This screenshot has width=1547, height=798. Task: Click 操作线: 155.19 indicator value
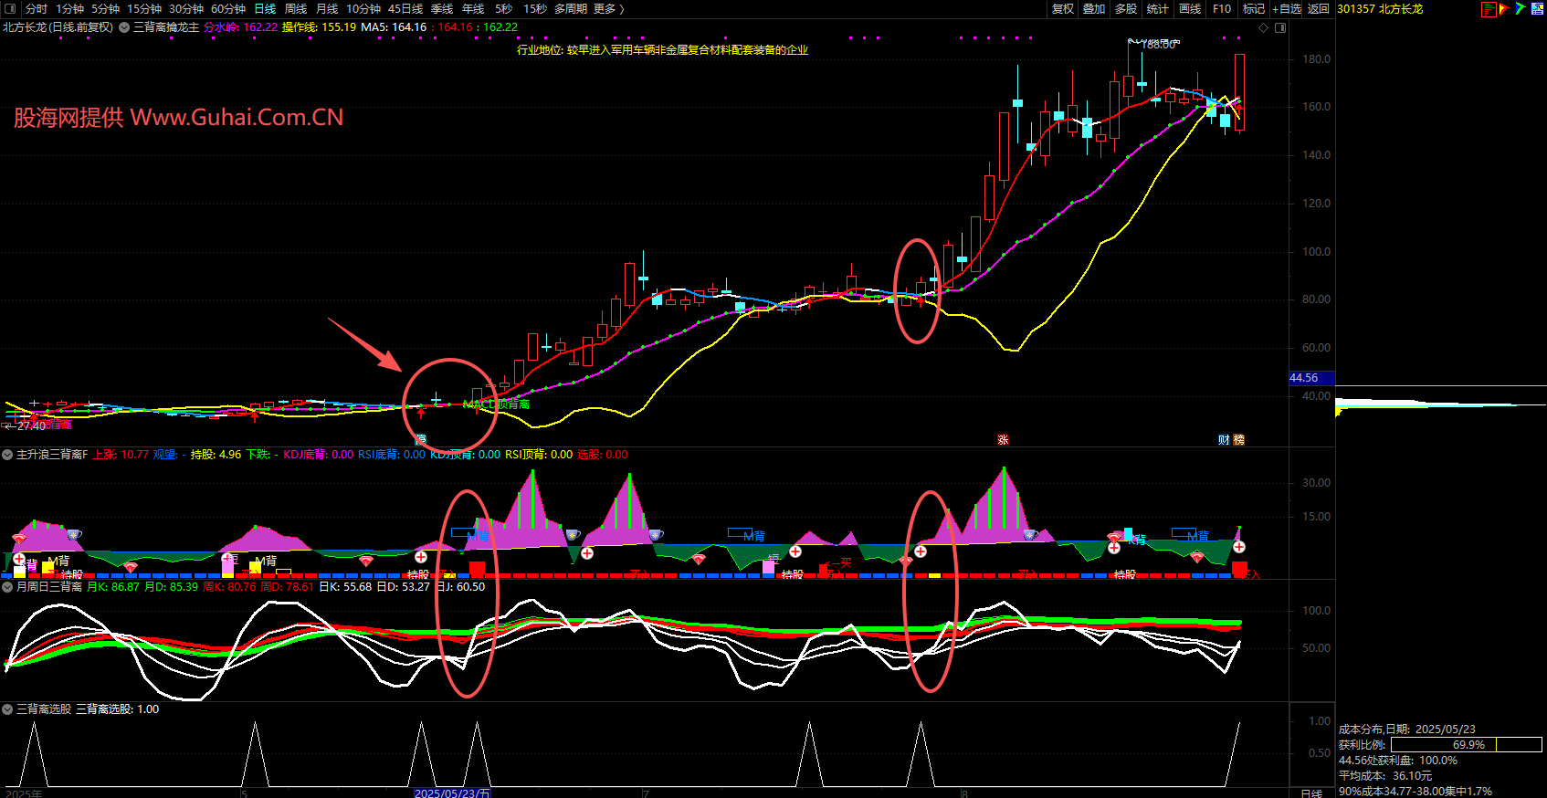point(319,27)
